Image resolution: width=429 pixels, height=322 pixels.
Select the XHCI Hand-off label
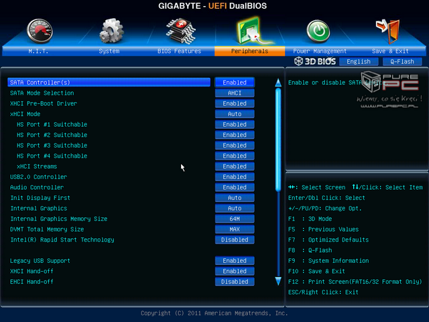click(x=32, y=271)
